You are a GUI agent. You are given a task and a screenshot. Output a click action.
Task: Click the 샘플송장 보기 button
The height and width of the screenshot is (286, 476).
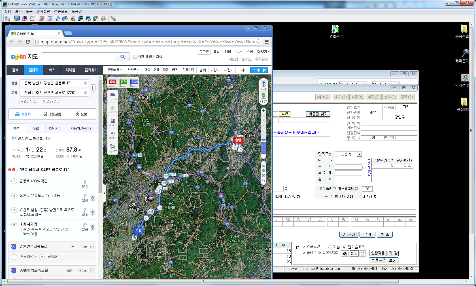coord(384,260)
